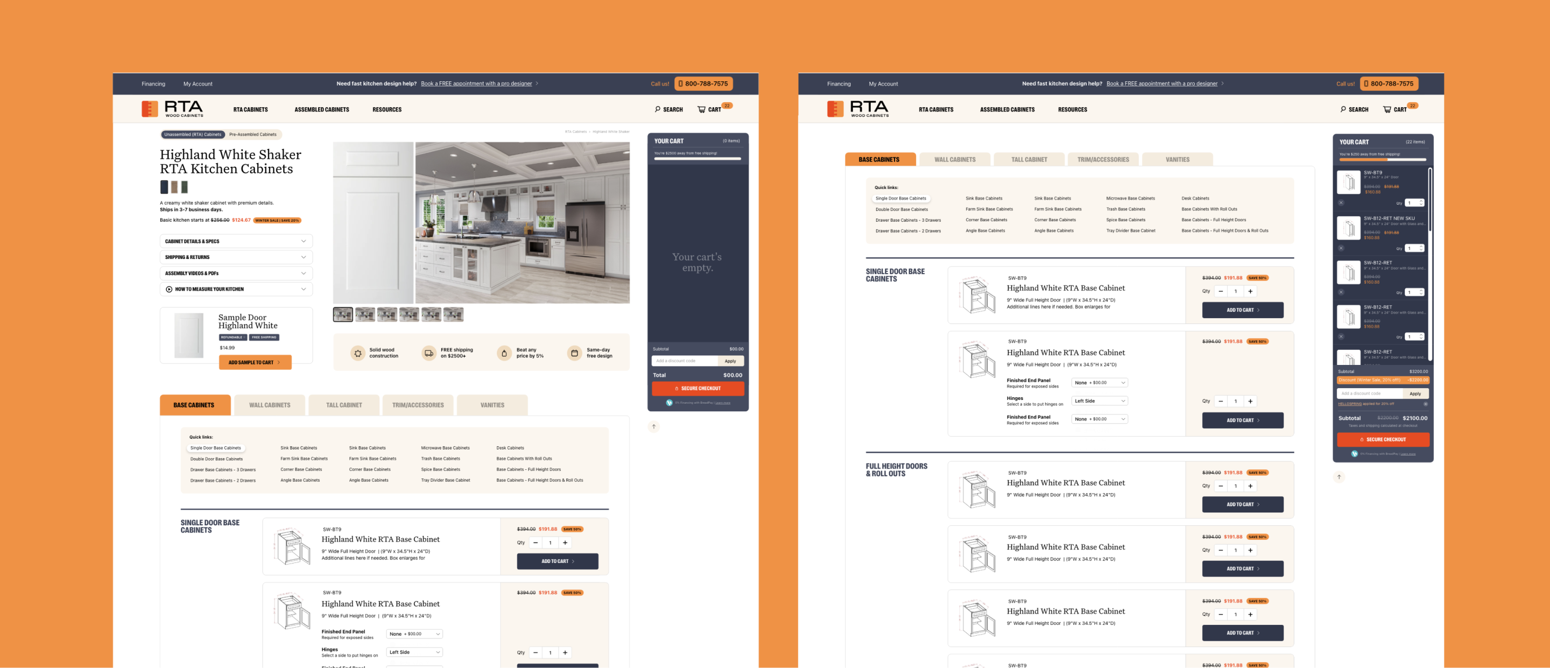Viewport: 1550px width, 668px height.
Task: Click the search magnifier icon in left header
Action: click(657, 109)
